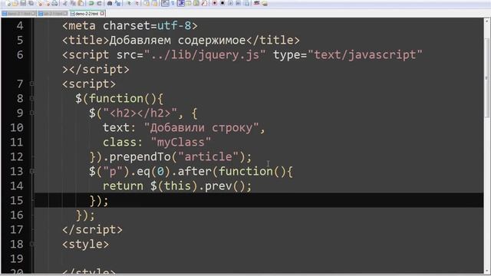The height and width of the screenshot is (276, 491).
Task: Click the Redo arrow icon
Action: (99, 3)
